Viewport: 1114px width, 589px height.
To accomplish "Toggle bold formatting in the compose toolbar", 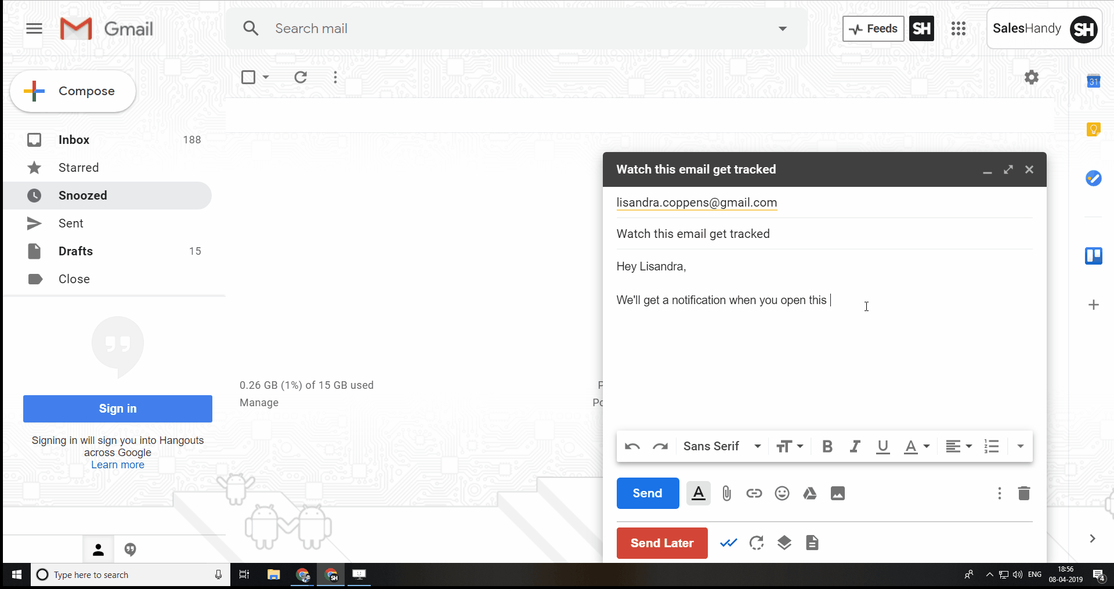I will coord(827,446).
